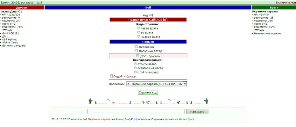
Task: Select 'левее врага' shooting option
Action: [x=139, y=28]
